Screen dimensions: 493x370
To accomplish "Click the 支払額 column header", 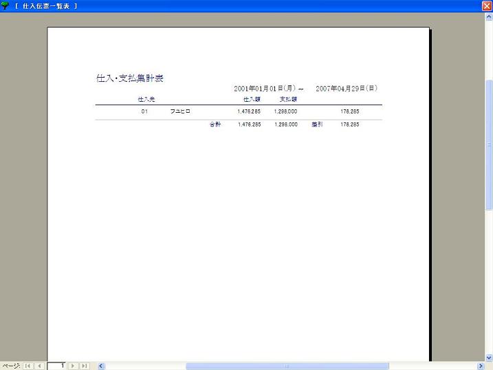I will pyautogui.click(x=288, y=99).
